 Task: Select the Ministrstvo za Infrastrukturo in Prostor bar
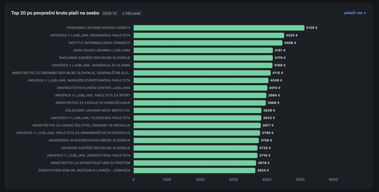coord(195,163)
